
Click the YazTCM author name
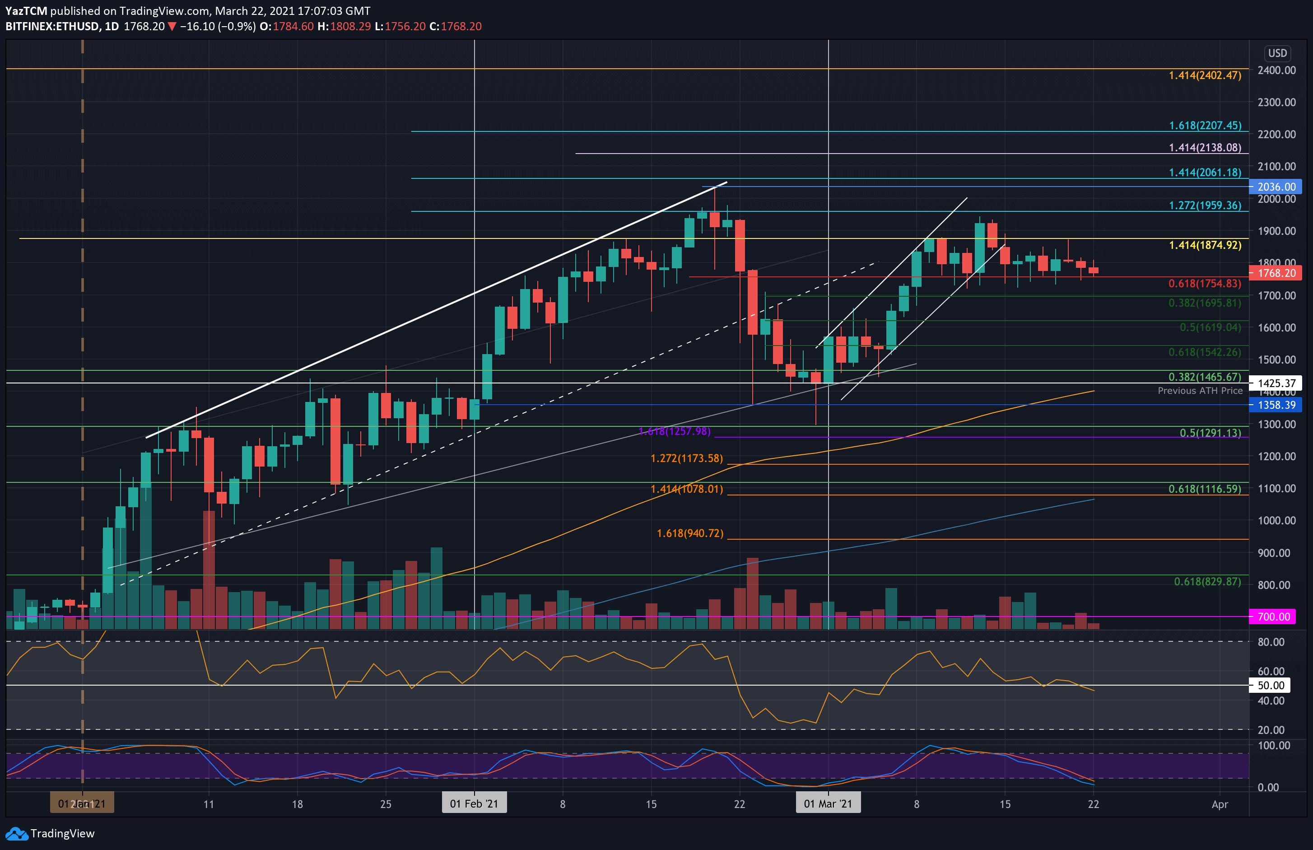click(x=27, y=11)
